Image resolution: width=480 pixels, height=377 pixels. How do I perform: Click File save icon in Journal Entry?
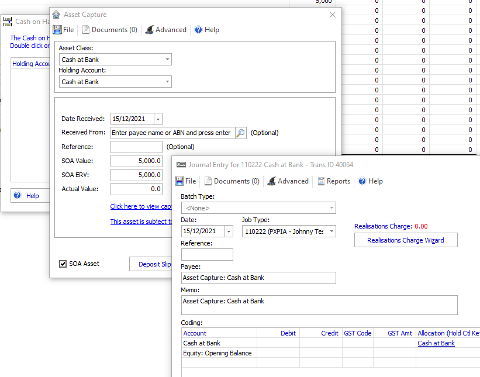click(x=180, y=181)
